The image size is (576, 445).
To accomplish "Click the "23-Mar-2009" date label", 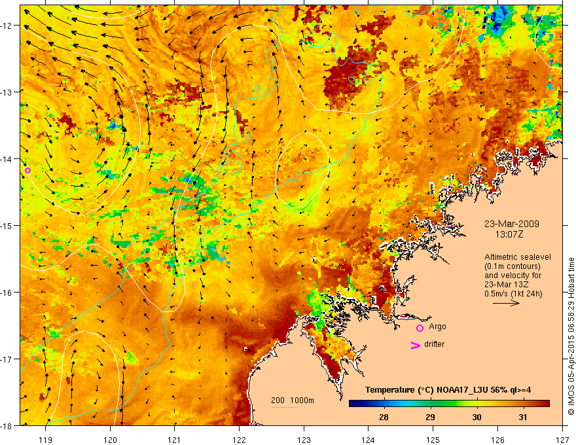I will 511,224.
